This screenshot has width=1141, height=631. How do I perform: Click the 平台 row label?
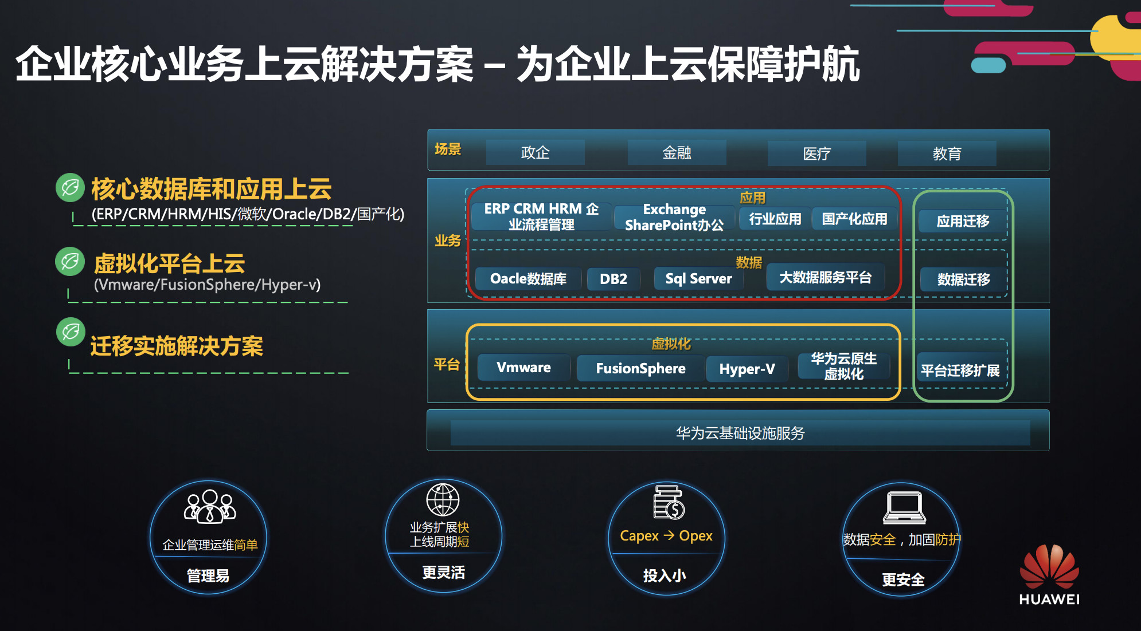447,364
